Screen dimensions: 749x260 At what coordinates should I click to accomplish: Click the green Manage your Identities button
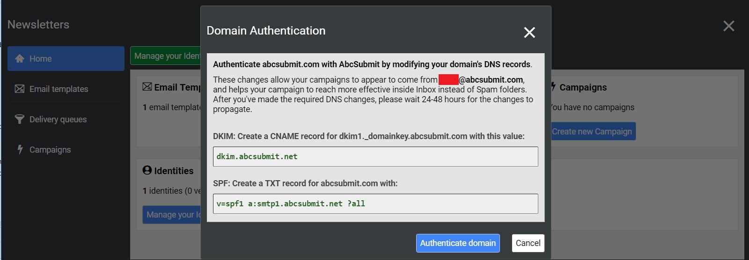pyautogui.click(x=166, y=56)
